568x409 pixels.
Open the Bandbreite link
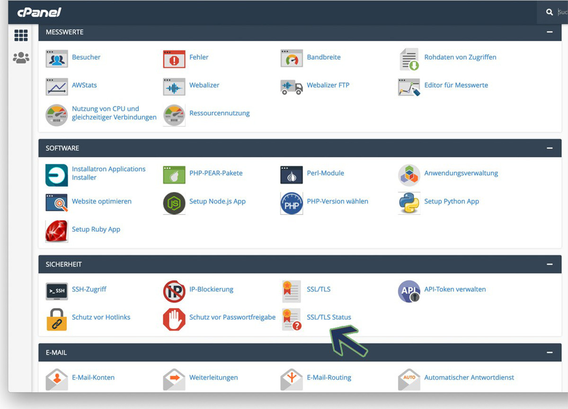pos(324,57)
